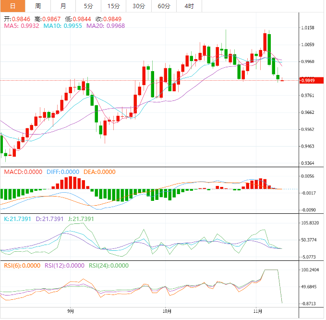Click the DEA value label
This screenshot has height=320, width=326.
coord(99,172)
